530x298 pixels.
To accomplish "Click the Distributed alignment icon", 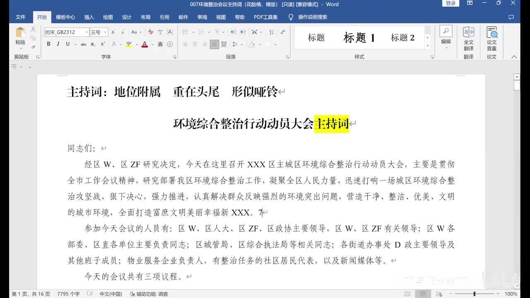I will (224, 44).
